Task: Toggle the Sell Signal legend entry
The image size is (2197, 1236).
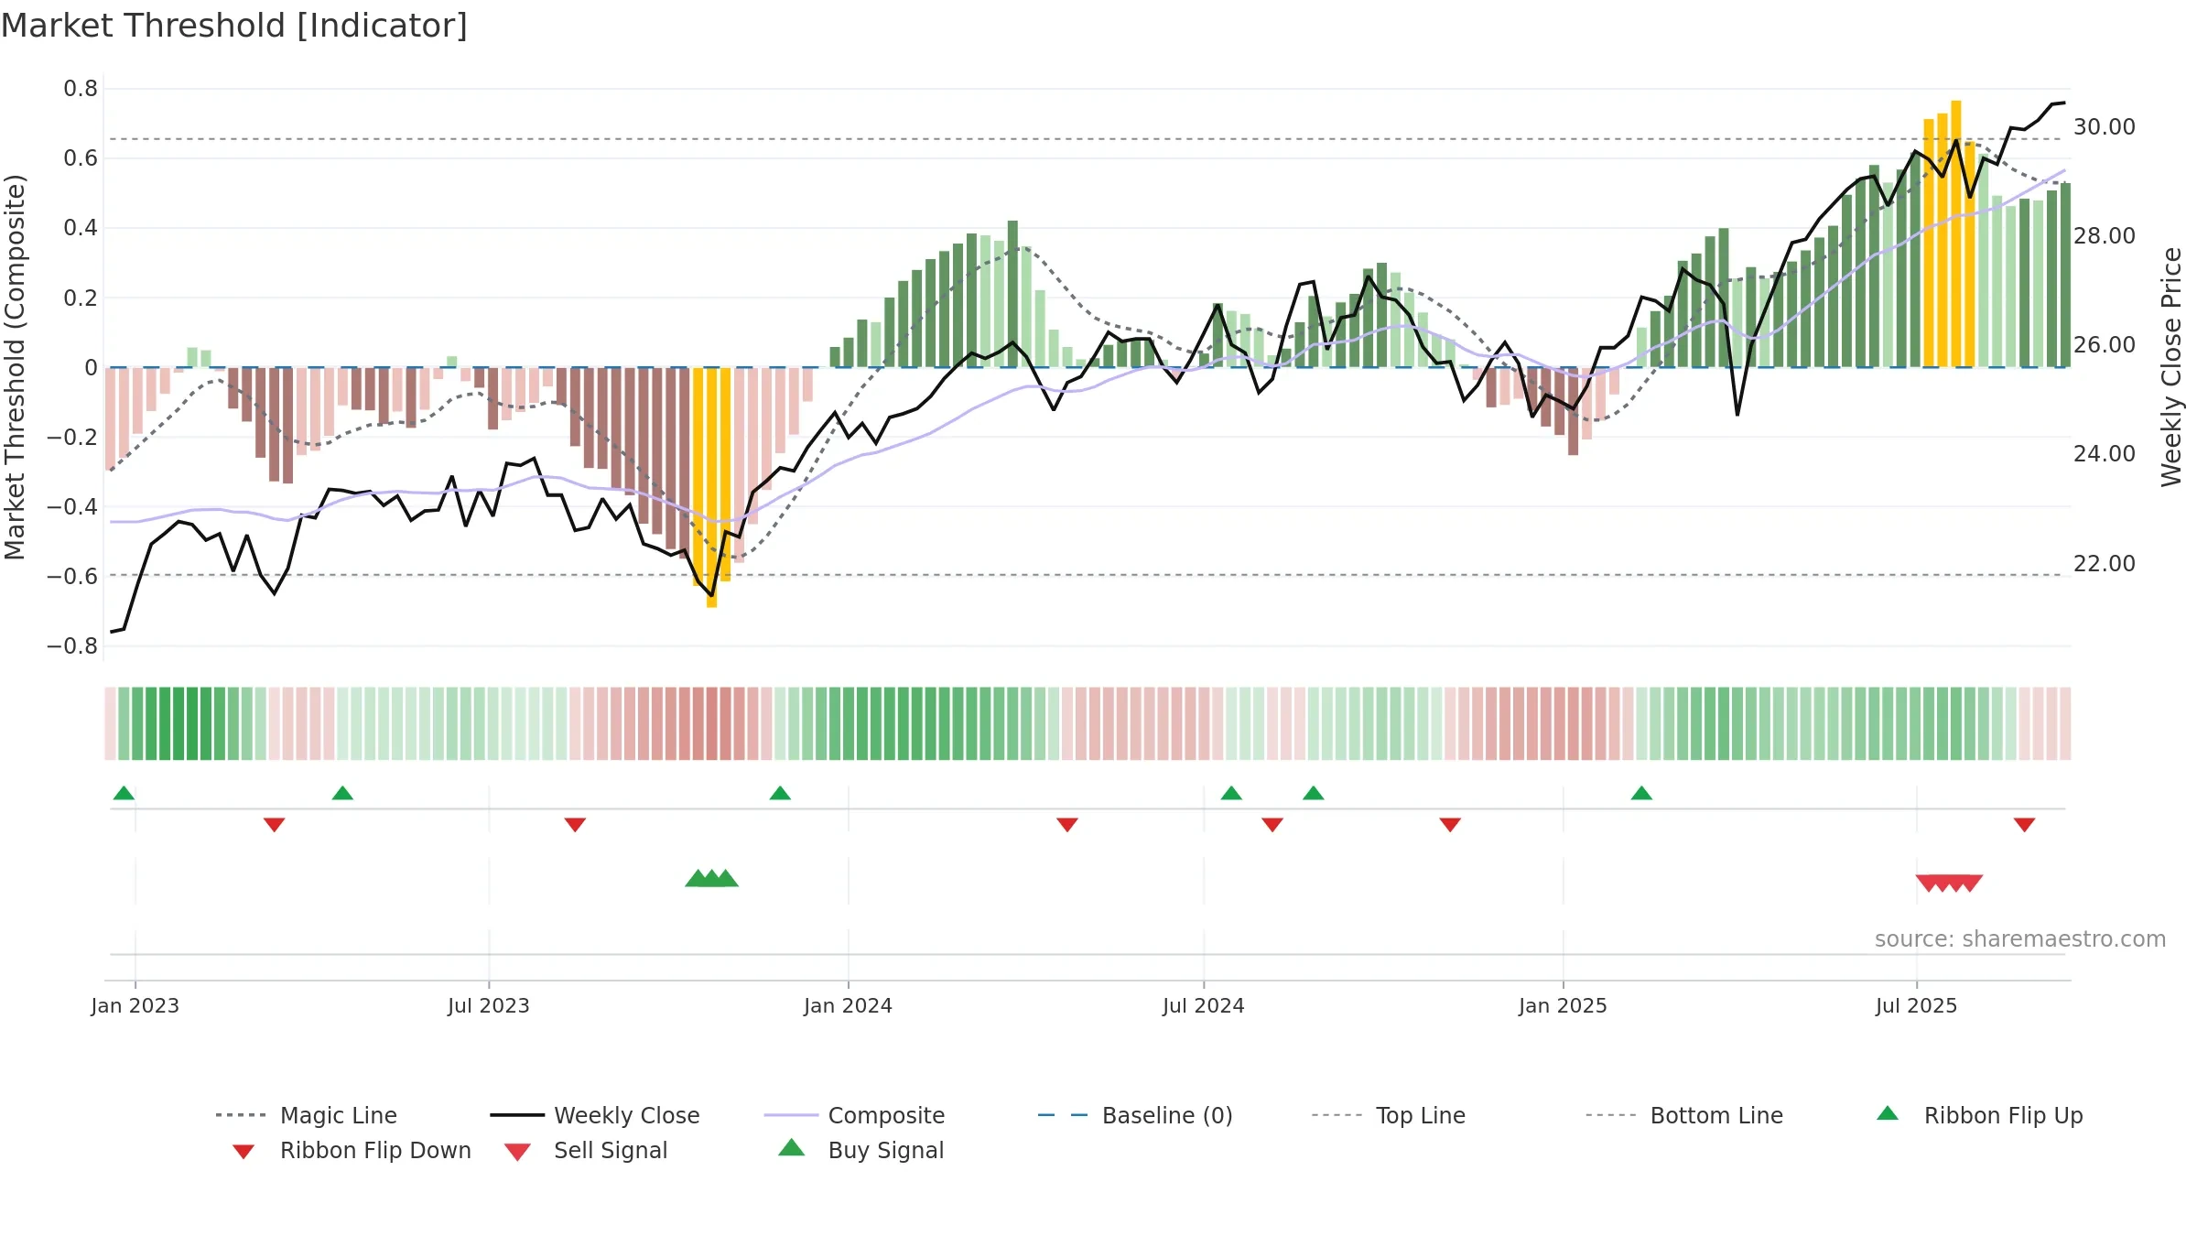Action: point(586,1150)
